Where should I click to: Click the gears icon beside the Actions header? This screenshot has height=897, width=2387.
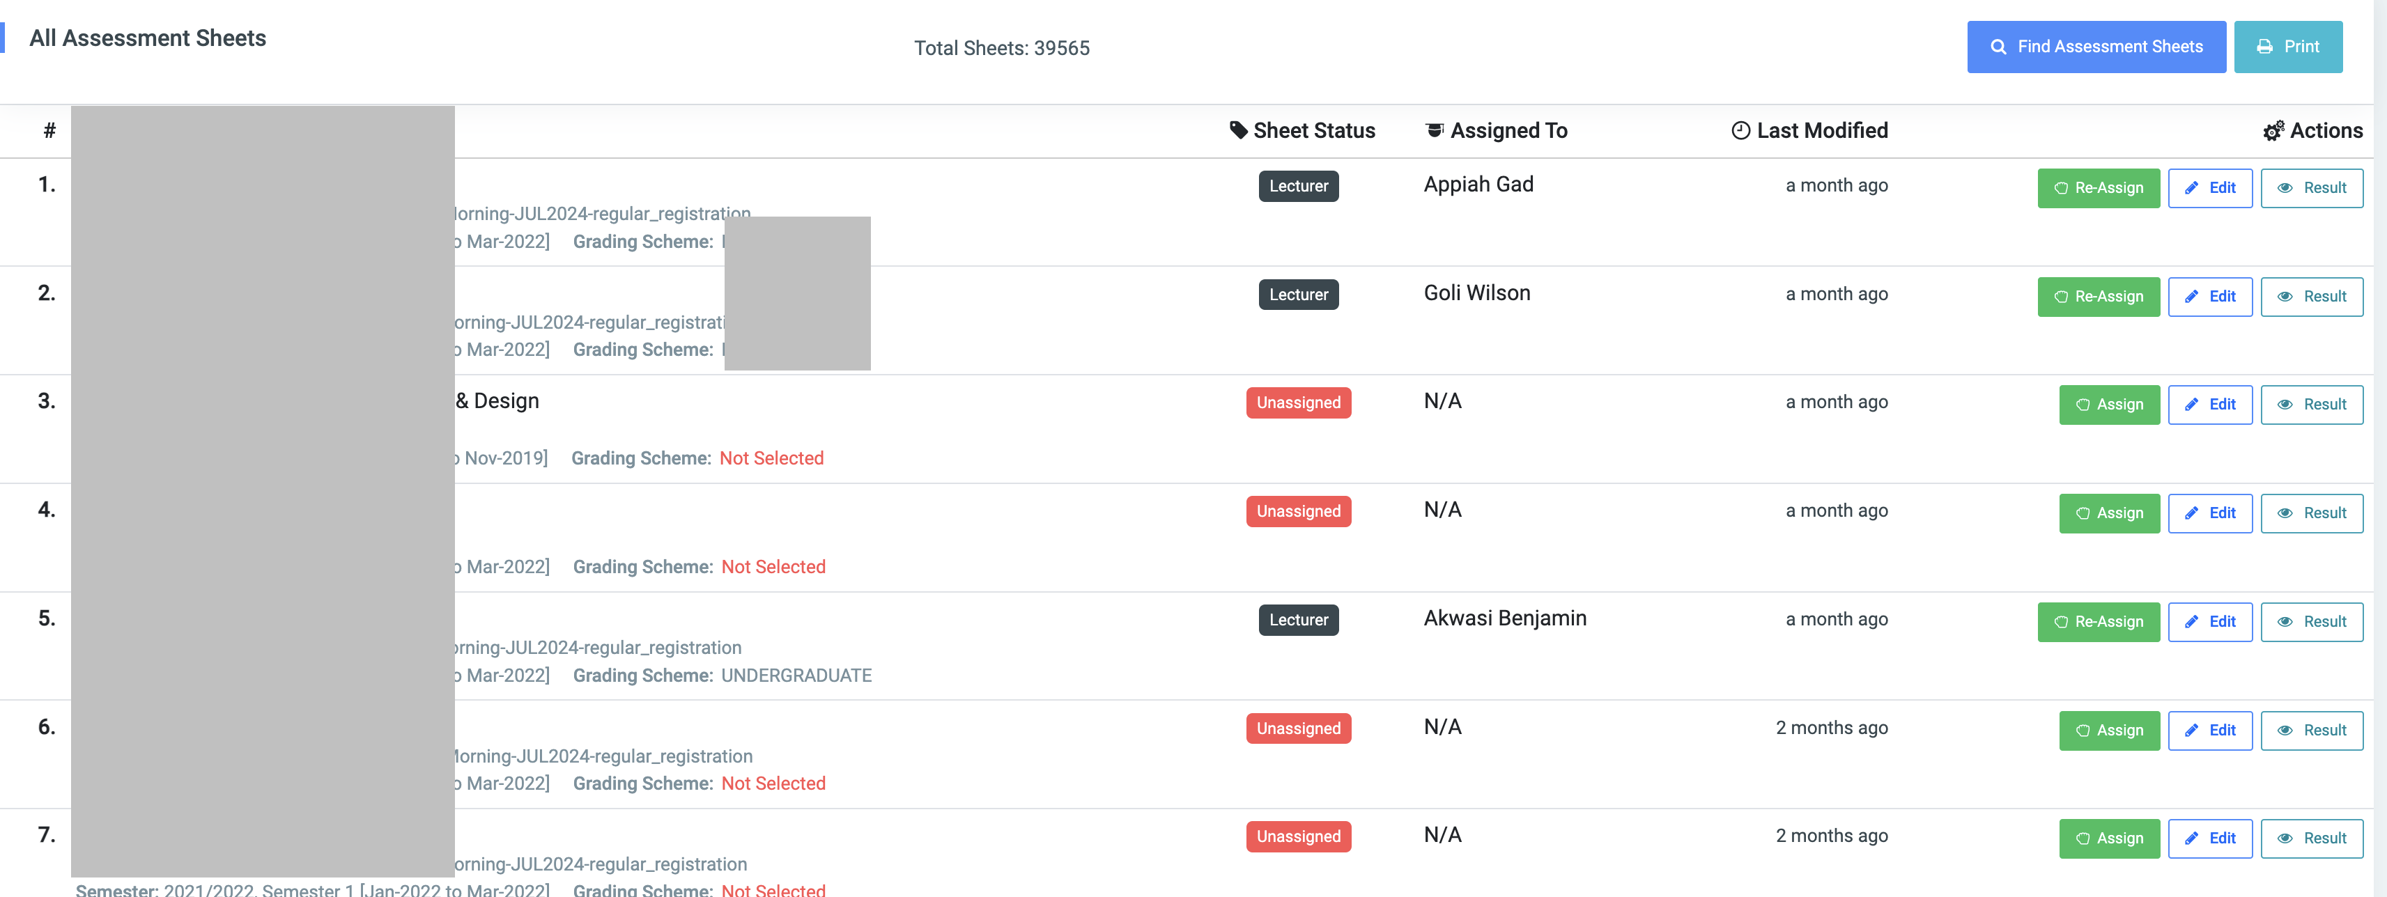tap(2275, 131)
